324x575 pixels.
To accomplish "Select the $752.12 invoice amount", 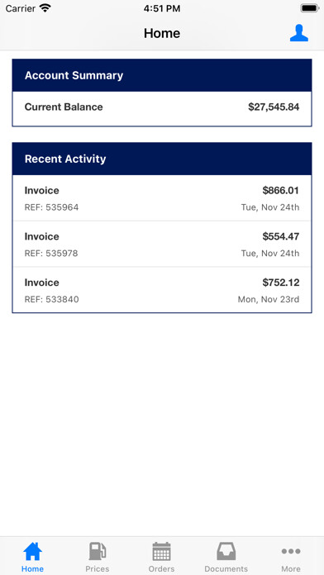I will (281, 283).
